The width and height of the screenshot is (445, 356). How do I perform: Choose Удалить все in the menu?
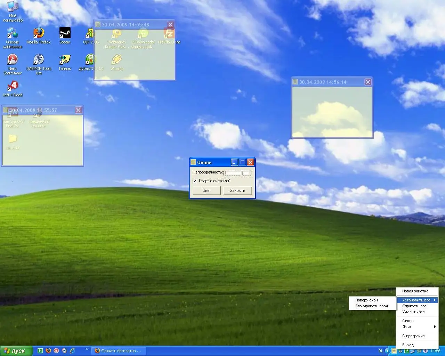(x=417, y=312)
